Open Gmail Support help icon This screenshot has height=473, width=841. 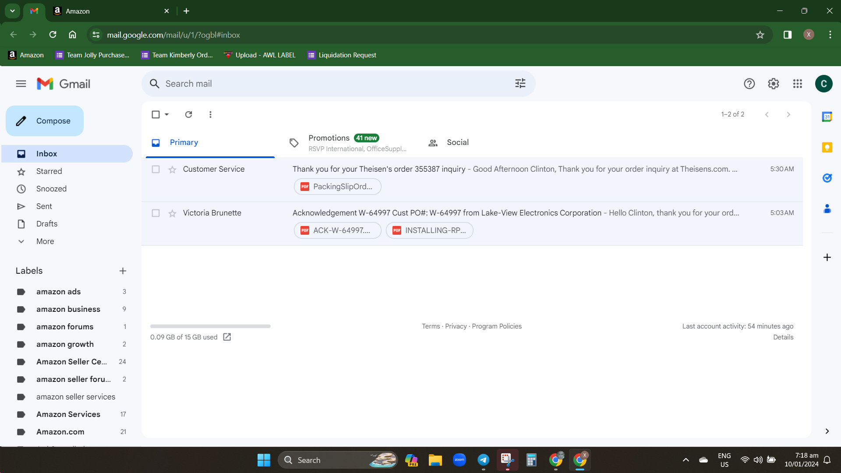pos(749,84)
